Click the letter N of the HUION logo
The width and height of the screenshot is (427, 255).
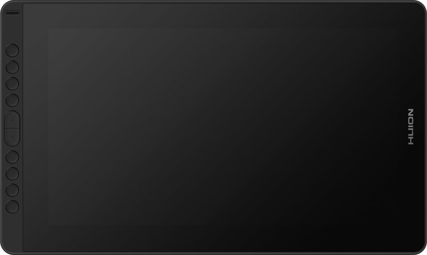pos(411,112)
